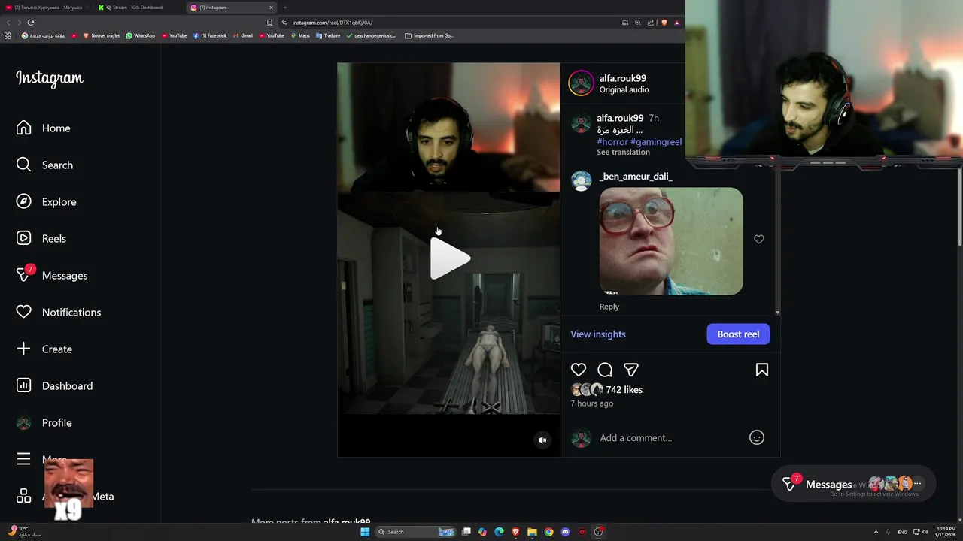Click the comments panel scrollbar
Viewport: 963px width, 541px height.
[778, 240]
